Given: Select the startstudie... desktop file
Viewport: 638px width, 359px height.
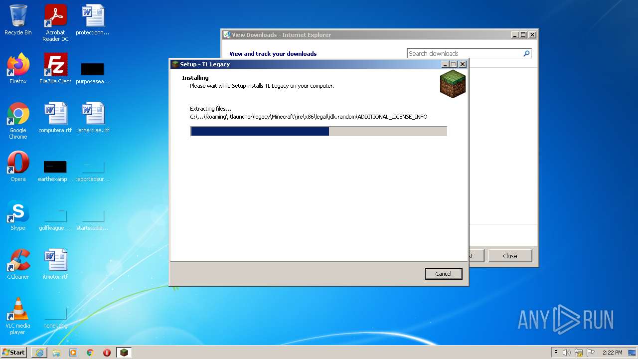Looking at the screenshot, I should (x=93, y=219).
